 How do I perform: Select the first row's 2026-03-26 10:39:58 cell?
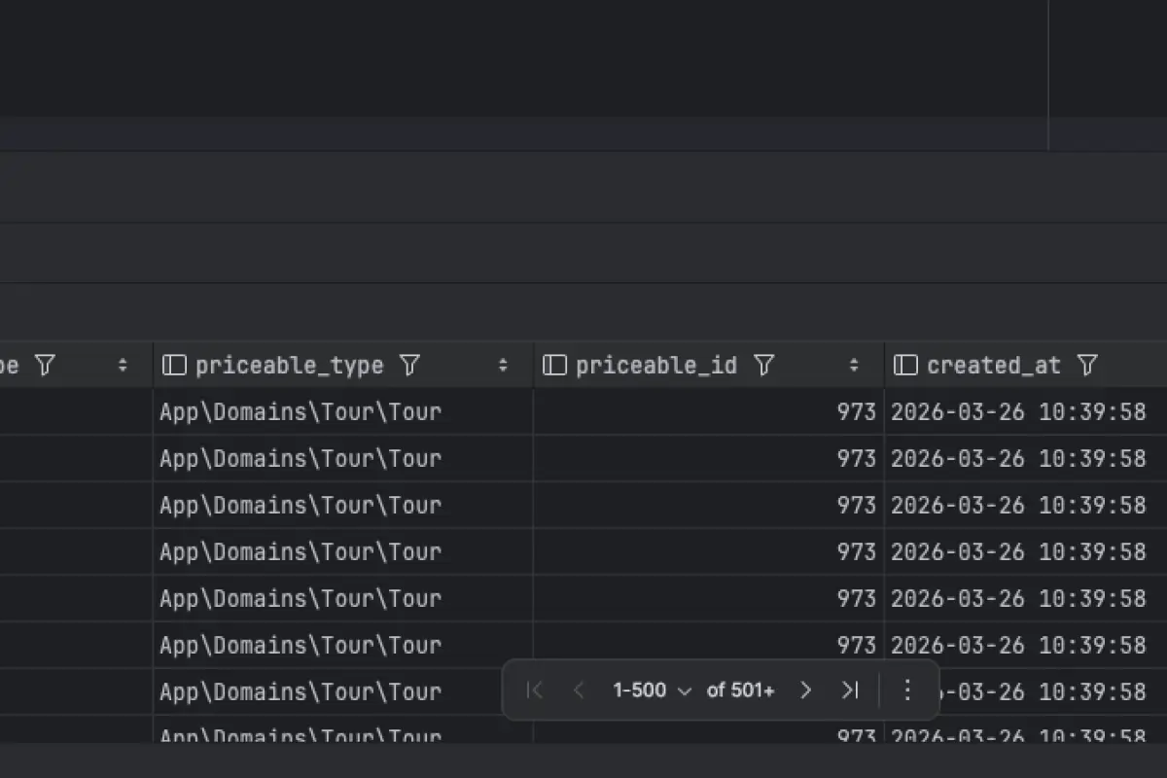[1026, 411]
